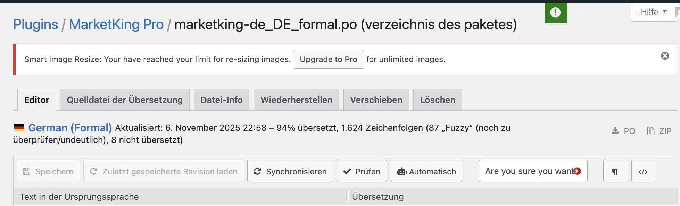Clear the search filter text field
680x206 pixels.
point(577,171)
